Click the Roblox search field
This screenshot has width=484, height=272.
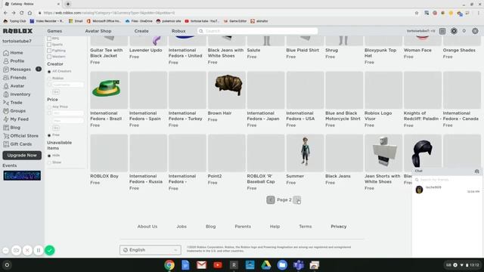click(257, 31)
